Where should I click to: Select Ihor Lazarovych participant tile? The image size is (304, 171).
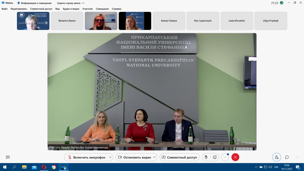pyautogui.click(x=203, y=21)
